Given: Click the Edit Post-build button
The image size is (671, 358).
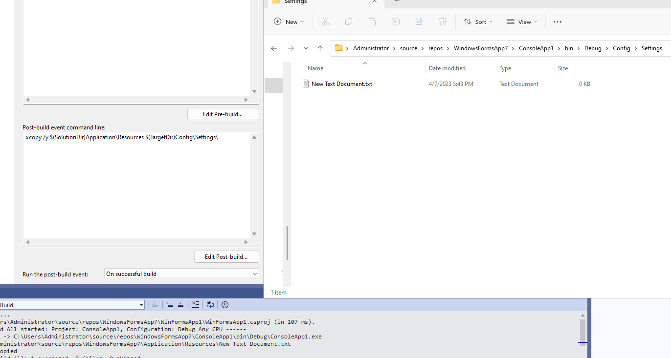Looking at the screenshot, I should 226,256.
